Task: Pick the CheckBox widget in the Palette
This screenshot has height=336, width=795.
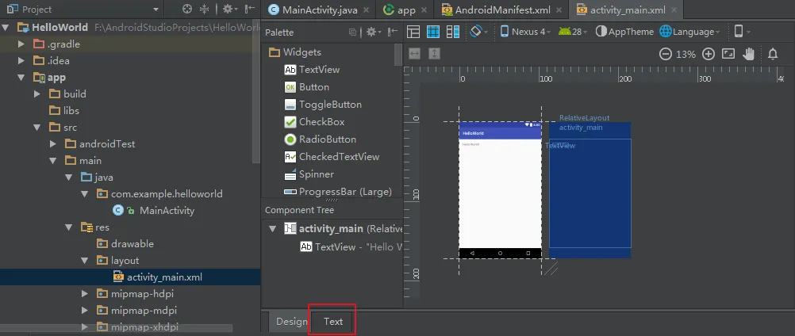Action: (x=314, y=122)
